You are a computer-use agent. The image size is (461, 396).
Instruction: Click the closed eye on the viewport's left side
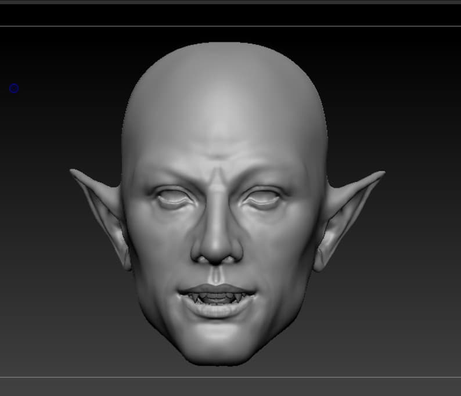(173, 199)
